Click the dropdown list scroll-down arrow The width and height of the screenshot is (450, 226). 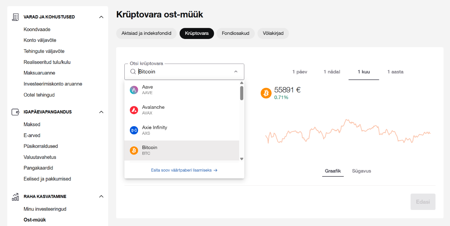coord(242,159)
